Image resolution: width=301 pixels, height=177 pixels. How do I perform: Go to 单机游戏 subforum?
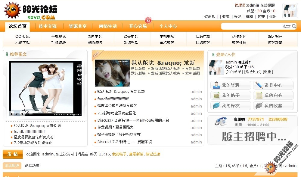coord(167,43)
